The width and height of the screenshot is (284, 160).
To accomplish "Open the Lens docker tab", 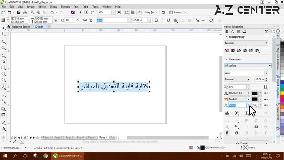I will [278, 34].
